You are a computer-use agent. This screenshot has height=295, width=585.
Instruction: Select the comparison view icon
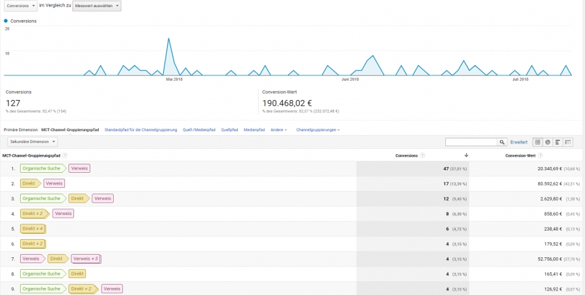click(x=568, y=142)
